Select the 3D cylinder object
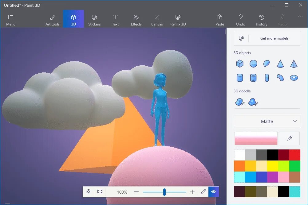The height and width of the screenshot is (205, 308). click(x=240, y=78)
